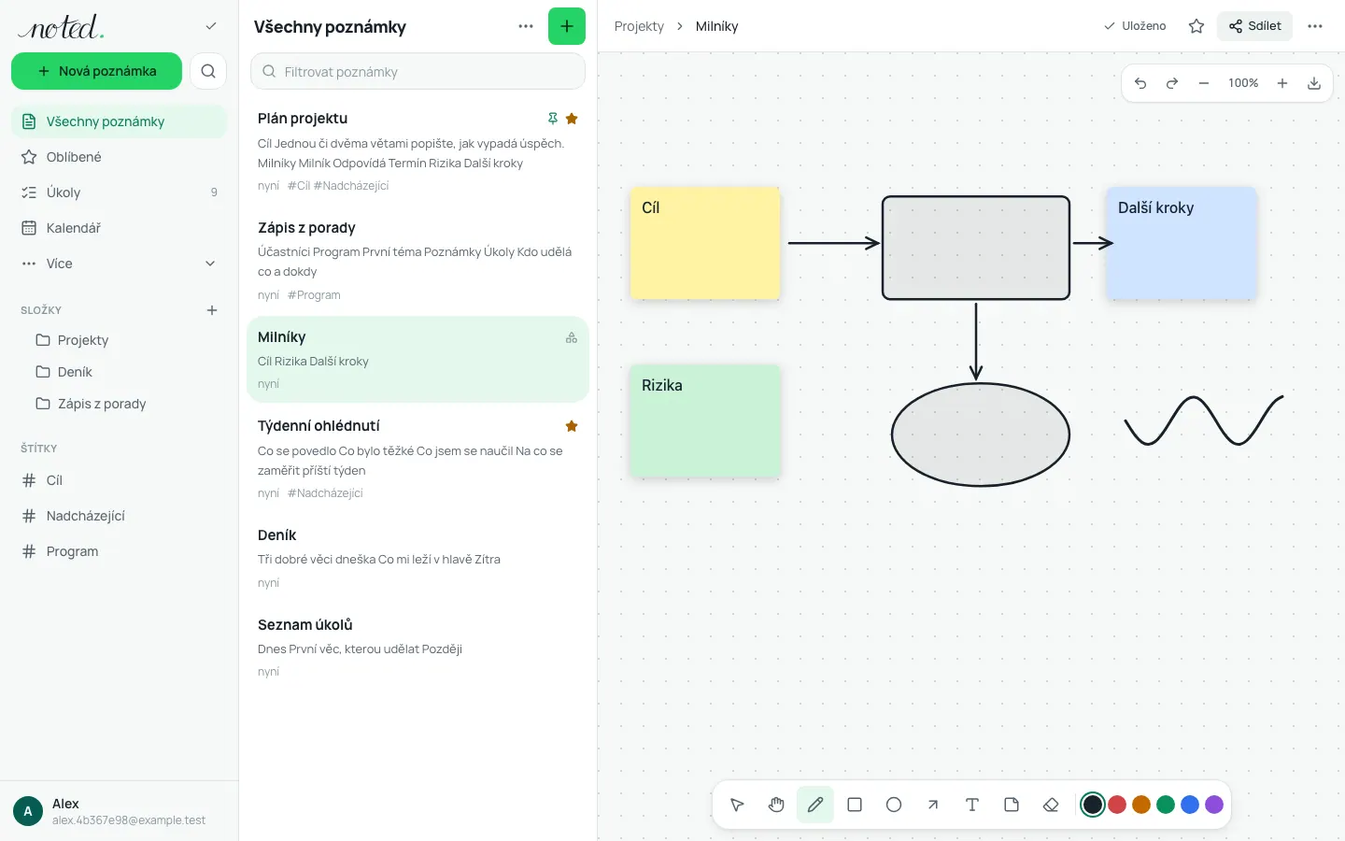Viewport: 1345px width, 841px height.
Task: Select the hand pan tool
Action: point(776,805)
